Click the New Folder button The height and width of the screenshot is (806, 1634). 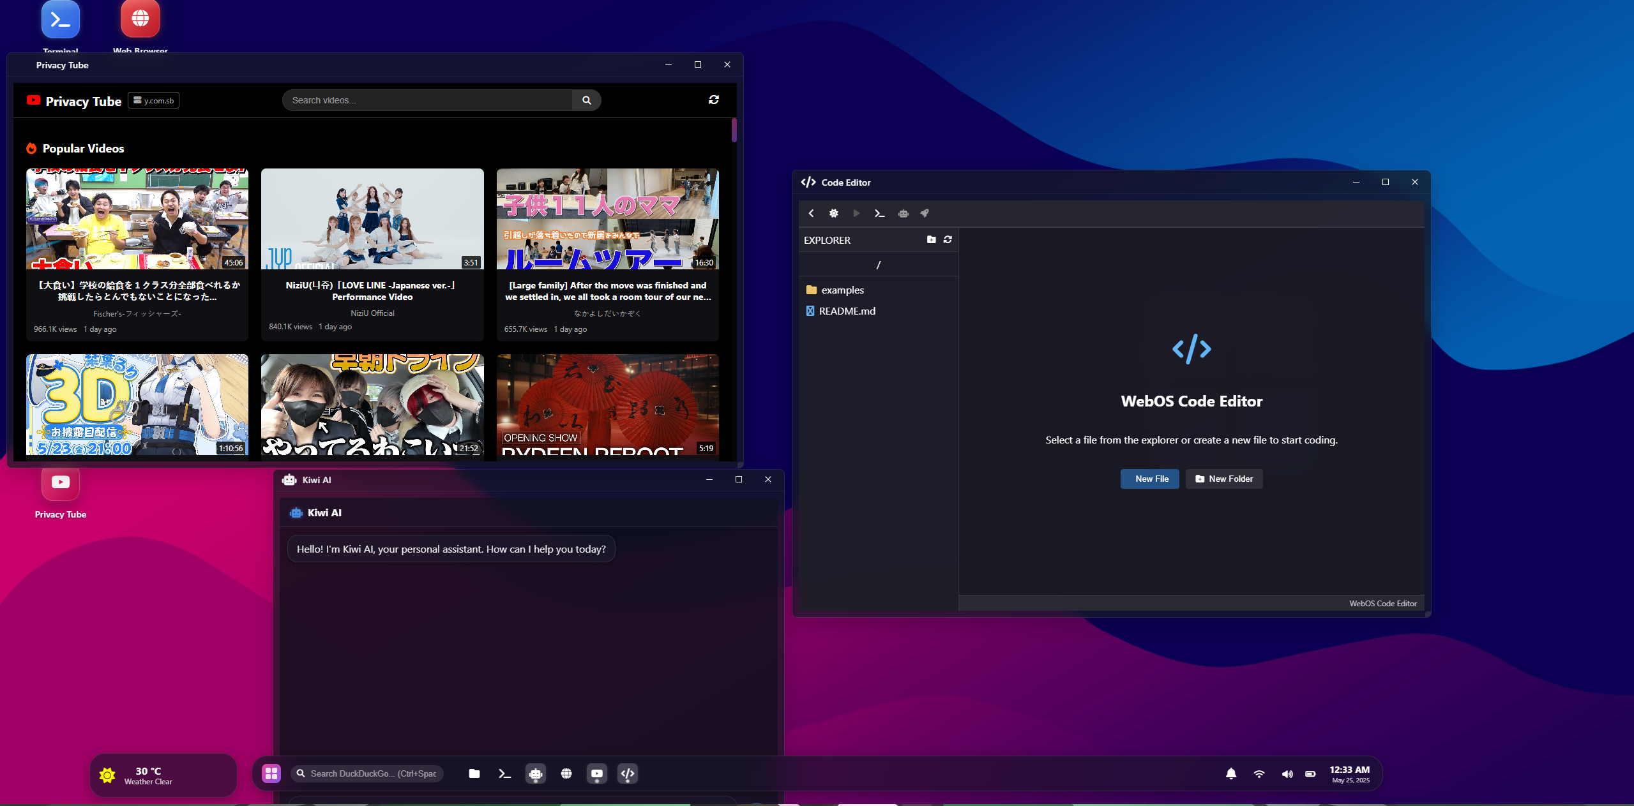(x=1223, y=479)
